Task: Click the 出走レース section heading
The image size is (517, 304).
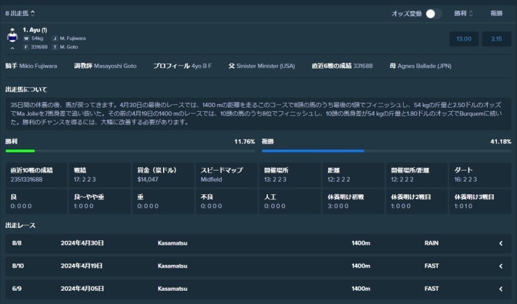Action: pos(20,226)
